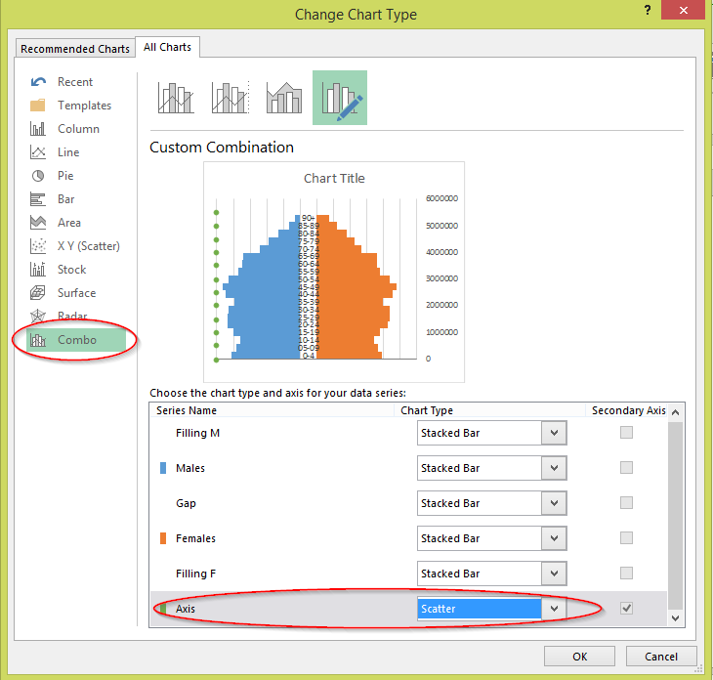Click the pyramid chart preview thumbnail
The image size is (713, 680).
coord(334,272)
